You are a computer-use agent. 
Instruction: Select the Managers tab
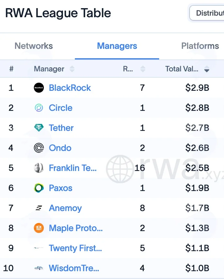pos(117,46)
